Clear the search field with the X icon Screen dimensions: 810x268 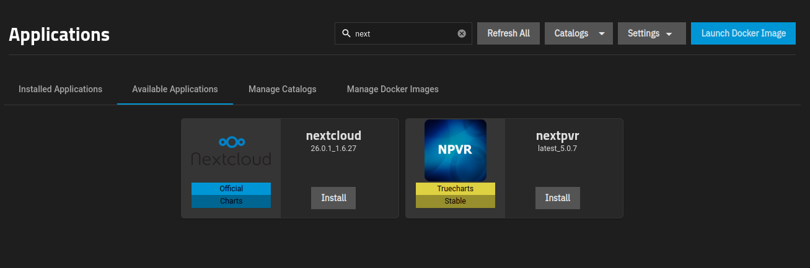[x=462, y=33]
